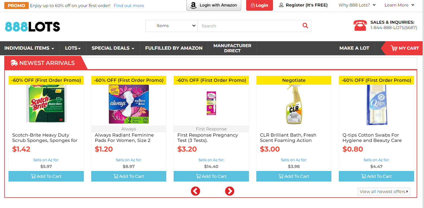Expand the Individual Items menu

click(29, 48)
